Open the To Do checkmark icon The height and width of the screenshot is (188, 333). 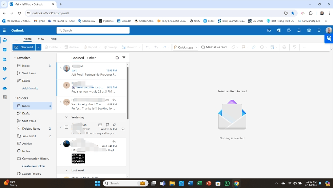click(x=5, y=78)
